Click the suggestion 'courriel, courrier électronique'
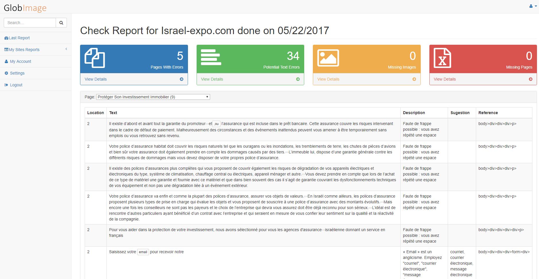Image resolution: width=539 pixels, height=279 pixels. [x=462, y=263]
